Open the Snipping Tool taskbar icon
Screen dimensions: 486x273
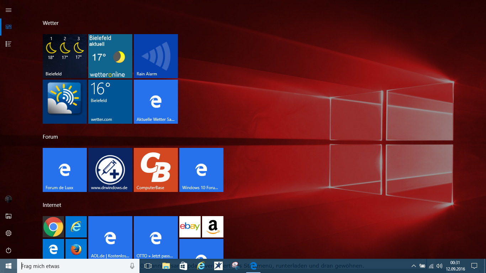click(x=236, y=266)
